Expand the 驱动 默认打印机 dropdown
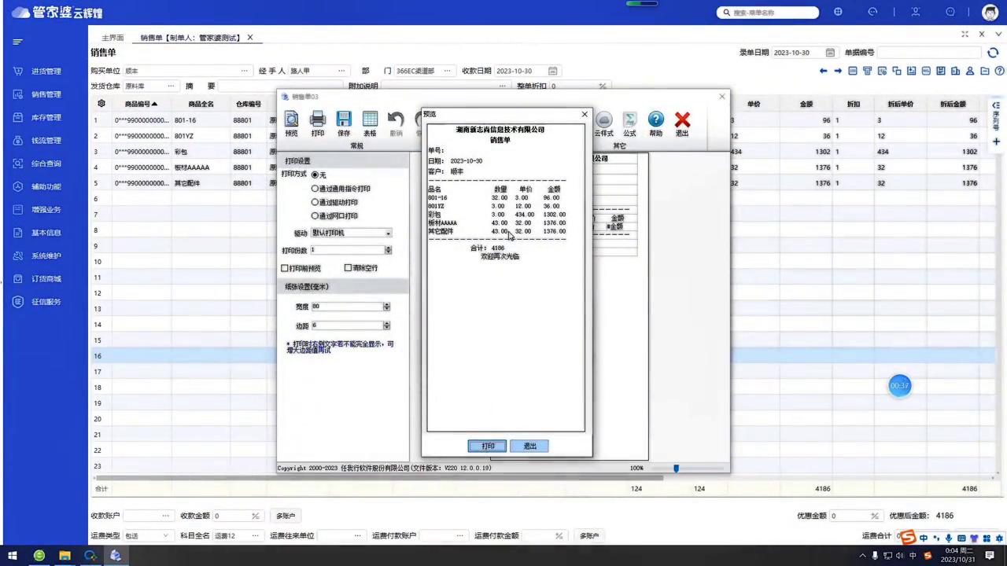The image size is (1007, 566). click(x=388, y=233)
